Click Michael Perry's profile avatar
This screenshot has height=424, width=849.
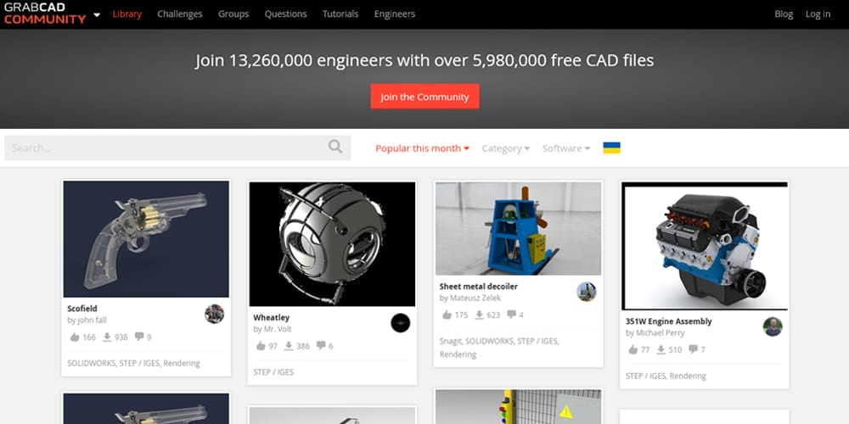(773, 326)
